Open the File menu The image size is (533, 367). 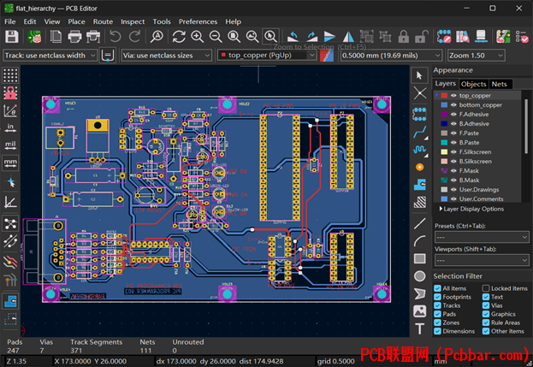tap(10, 21)
